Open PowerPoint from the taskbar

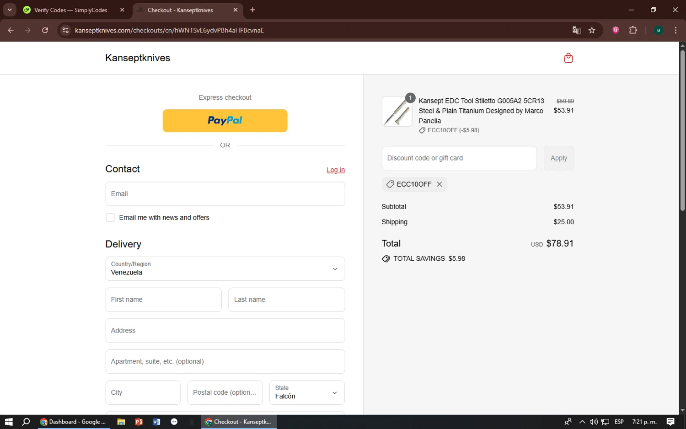[139, 422]
